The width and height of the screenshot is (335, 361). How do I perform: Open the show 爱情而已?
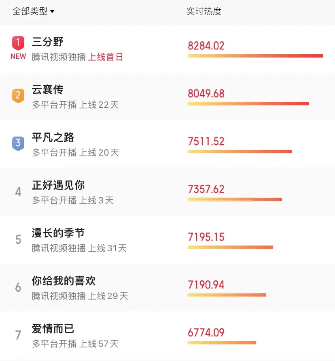click(53, 329)
